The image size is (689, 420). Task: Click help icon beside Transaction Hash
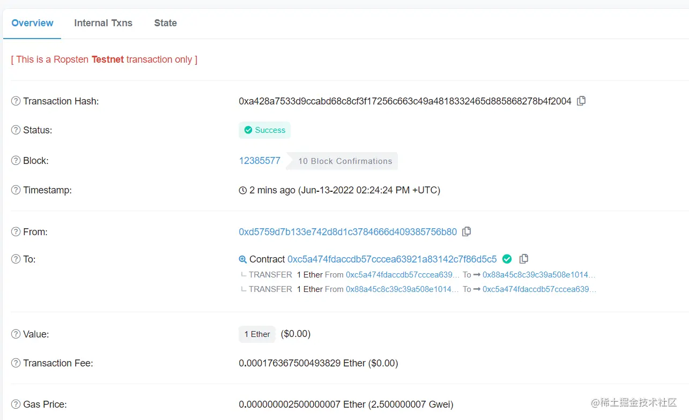16,101
